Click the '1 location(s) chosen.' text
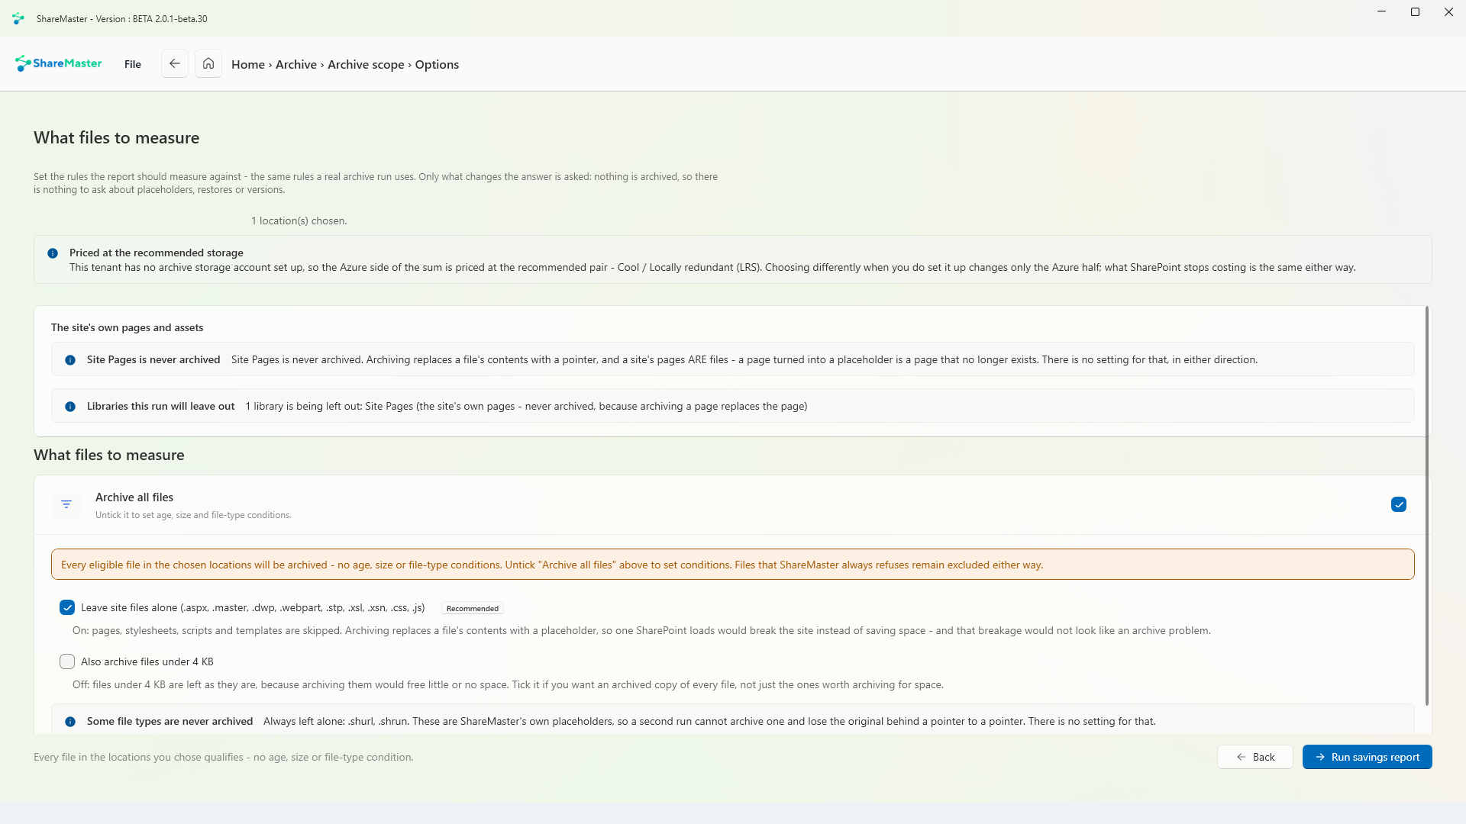The height and width of the screenshot is (824, 1466). [x=299, y=220]
